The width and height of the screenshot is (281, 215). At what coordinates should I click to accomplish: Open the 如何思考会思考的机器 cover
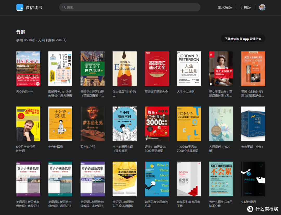[157, 179]
